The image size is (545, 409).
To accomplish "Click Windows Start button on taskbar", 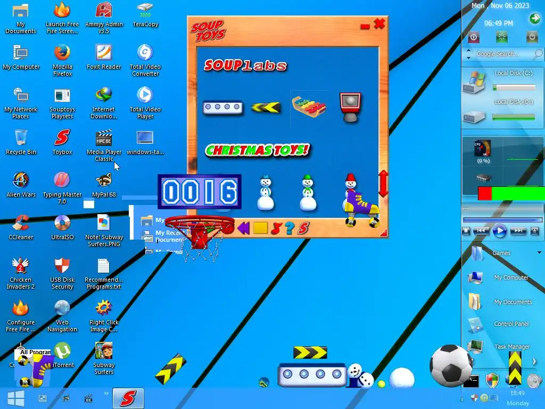I will click(16, 398).
